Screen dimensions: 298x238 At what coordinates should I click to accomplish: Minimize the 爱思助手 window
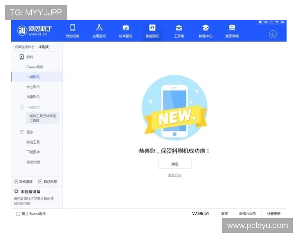point(271,22)
